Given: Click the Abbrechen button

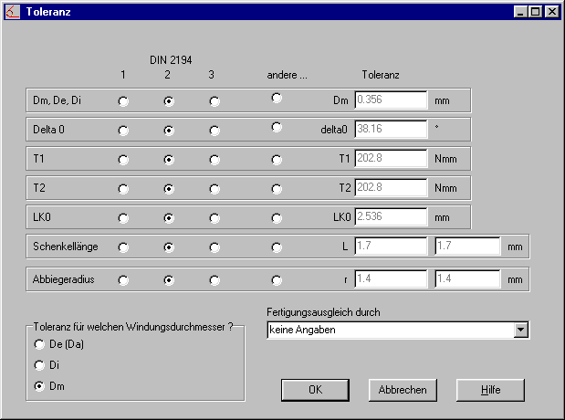Looking at the screenshot, I should tap(403, 390).
